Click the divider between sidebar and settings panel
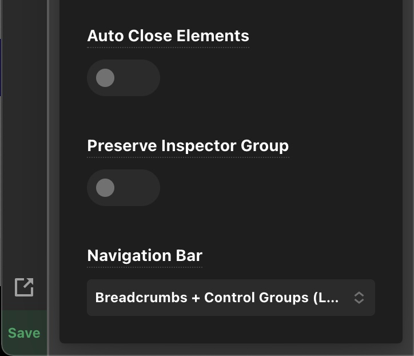Screen dimensions: 414x356 pos(48,178)
